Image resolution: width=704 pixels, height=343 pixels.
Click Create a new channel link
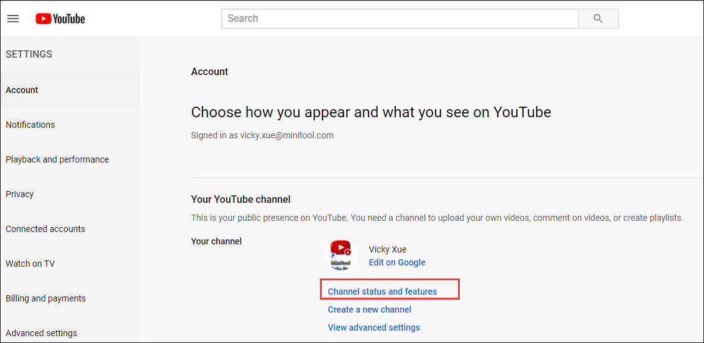[370, 310]
